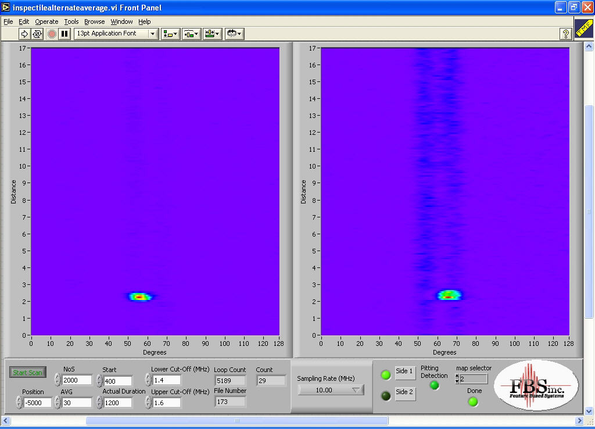Toggle the Pitting Detection indicator

[434, 385]
